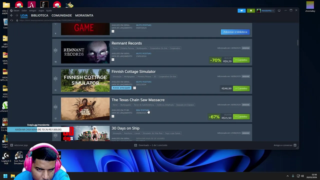
Task: Open the green notifications bell
Action: click(251, 10)
